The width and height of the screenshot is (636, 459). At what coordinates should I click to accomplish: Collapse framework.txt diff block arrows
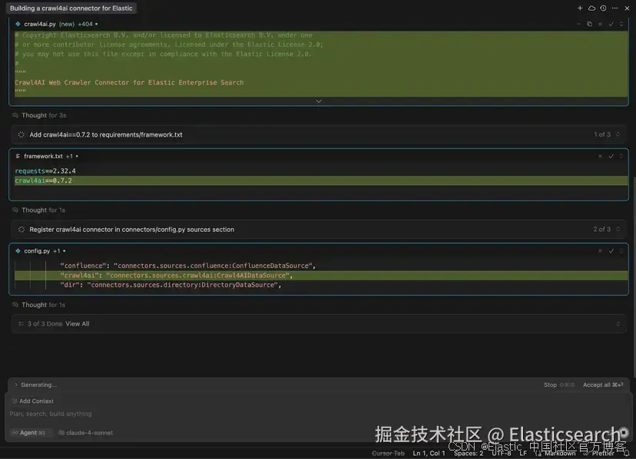pyautogui.click(x=621, y=156)
